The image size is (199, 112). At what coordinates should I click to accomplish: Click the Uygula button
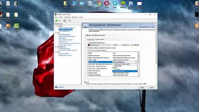click(x=142, y=87)
